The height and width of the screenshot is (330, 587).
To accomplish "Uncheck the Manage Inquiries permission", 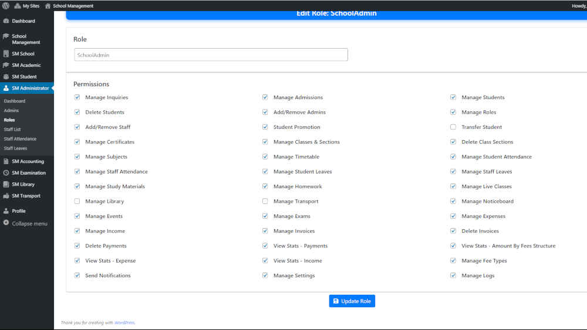I will (x=77, y=97).
